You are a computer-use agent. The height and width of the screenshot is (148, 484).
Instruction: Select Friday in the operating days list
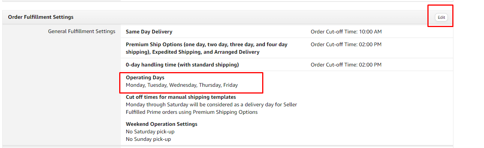230,85
